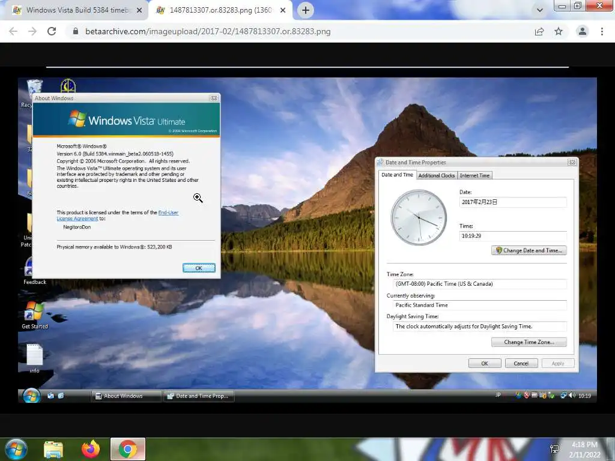Click the Get Started desktop icon
Viewport: 615px width, 461px height.
pos(34,315)
